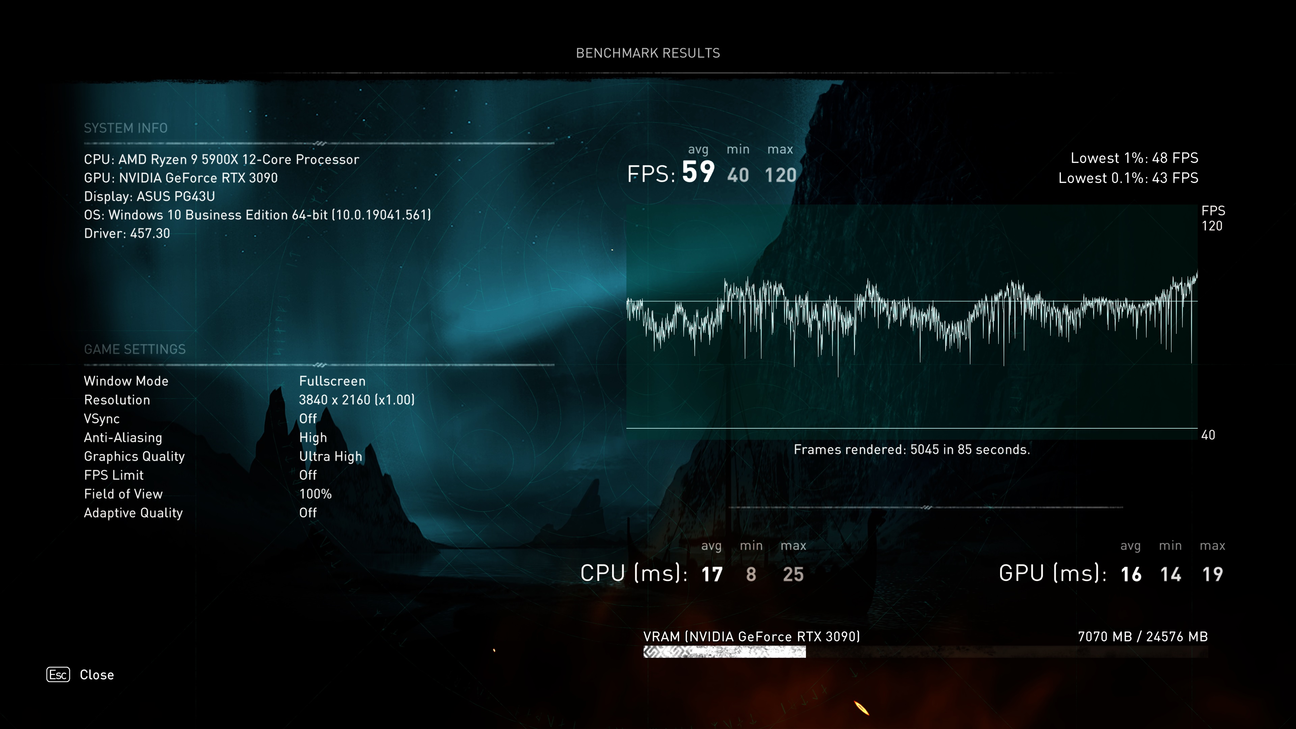Click the Lowest 1% FPS text
Viewport: 1296px width, 729px height.
(x=1134, y=158)
